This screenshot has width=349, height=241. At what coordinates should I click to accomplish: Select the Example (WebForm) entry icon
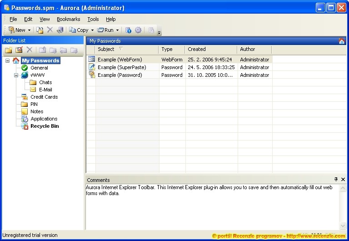click(91, 60)
